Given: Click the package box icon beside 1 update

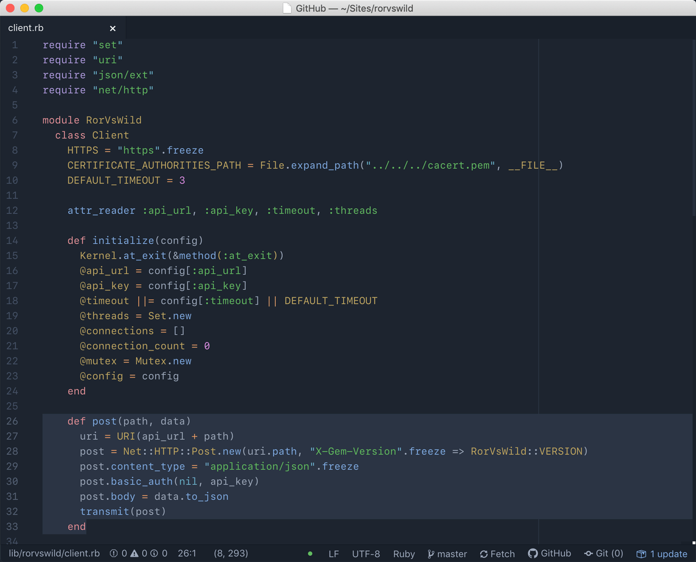Looking at the screenshot, I should point(641,554).
